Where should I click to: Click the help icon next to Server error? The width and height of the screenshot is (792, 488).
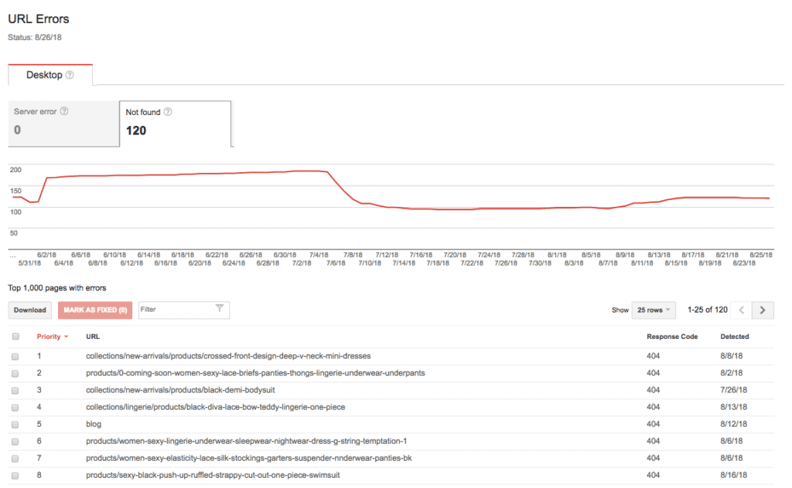pyautogui.click(x=64, y=111)
